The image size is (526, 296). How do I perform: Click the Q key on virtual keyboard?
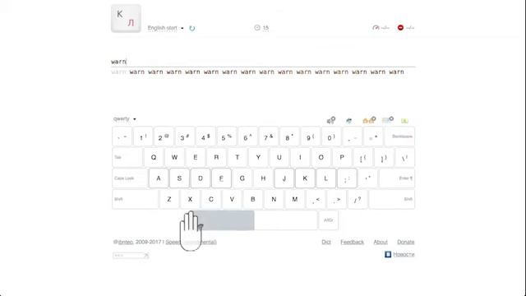coord(154,157)
